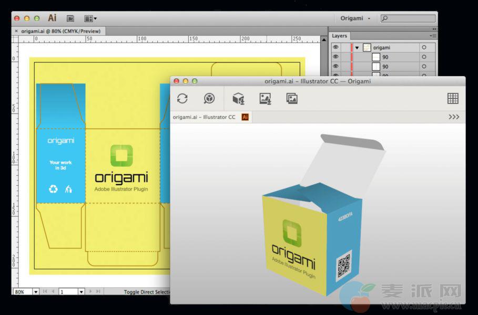The width and height of the screenshot is (478, 315).
Task: Switch to the Layers panel tab
Action: 340,36
